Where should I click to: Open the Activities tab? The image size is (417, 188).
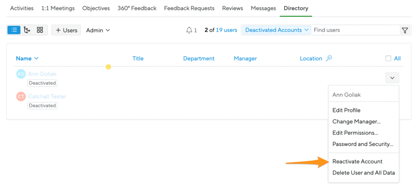22,8
